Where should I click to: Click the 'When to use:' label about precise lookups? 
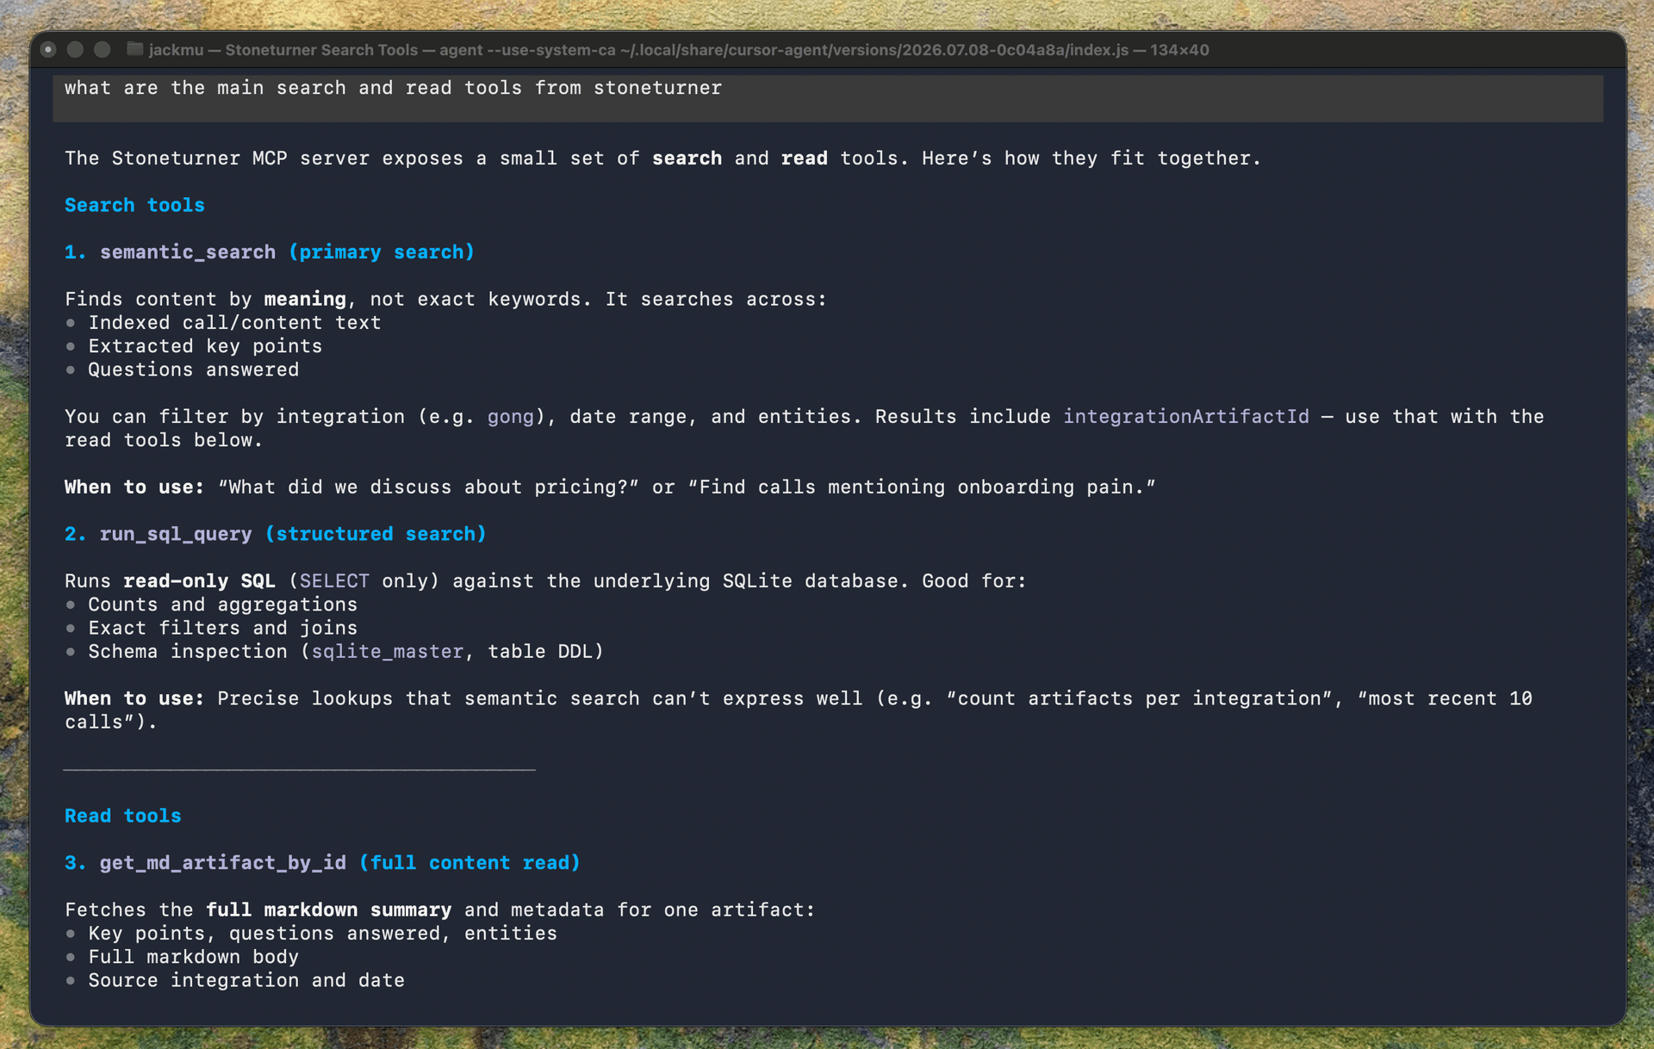pyautogui.click(x=134, y=698)
